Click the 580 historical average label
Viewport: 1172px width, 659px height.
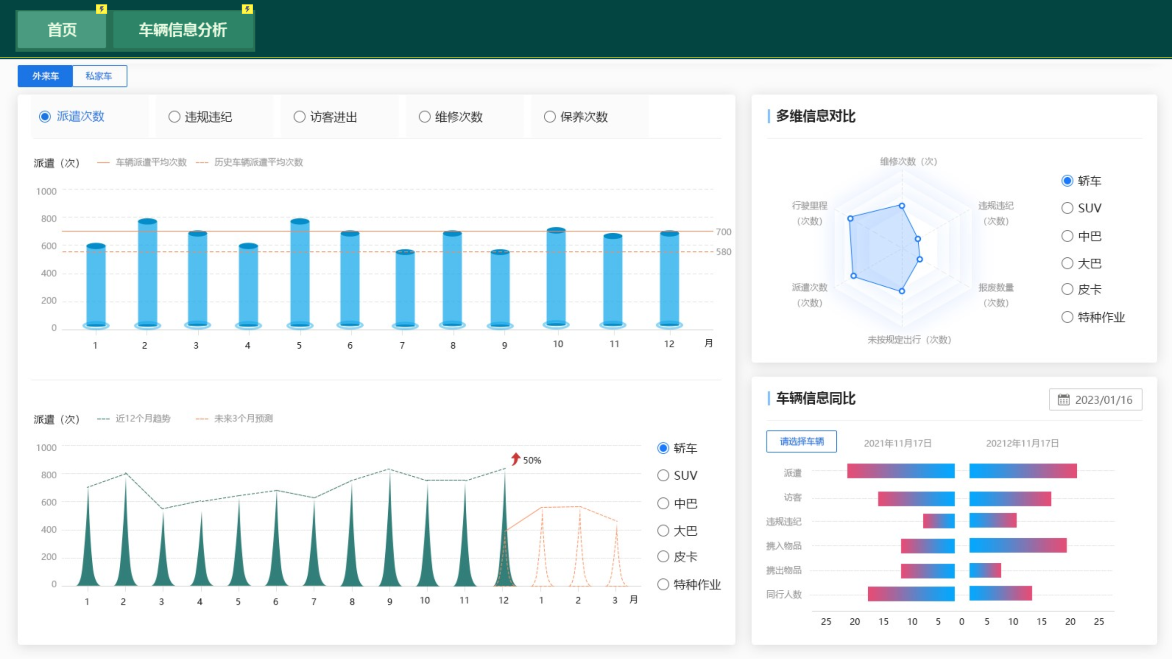(x=723, y=252)
